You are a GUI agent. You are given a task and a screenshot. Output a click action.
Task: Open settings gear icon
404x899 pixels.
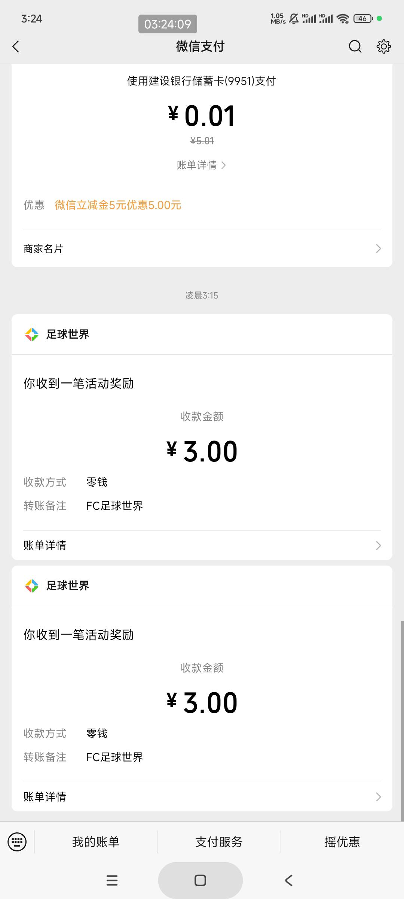[383, 46]
